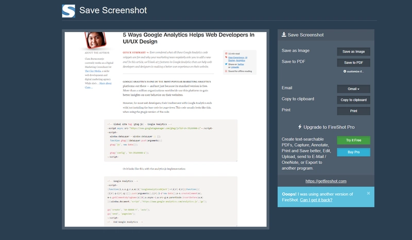The width and height of the screenshot is (412, 240).
Task: Click the download icon beside Save Screenshot heading
Action: tap(284, 35)
